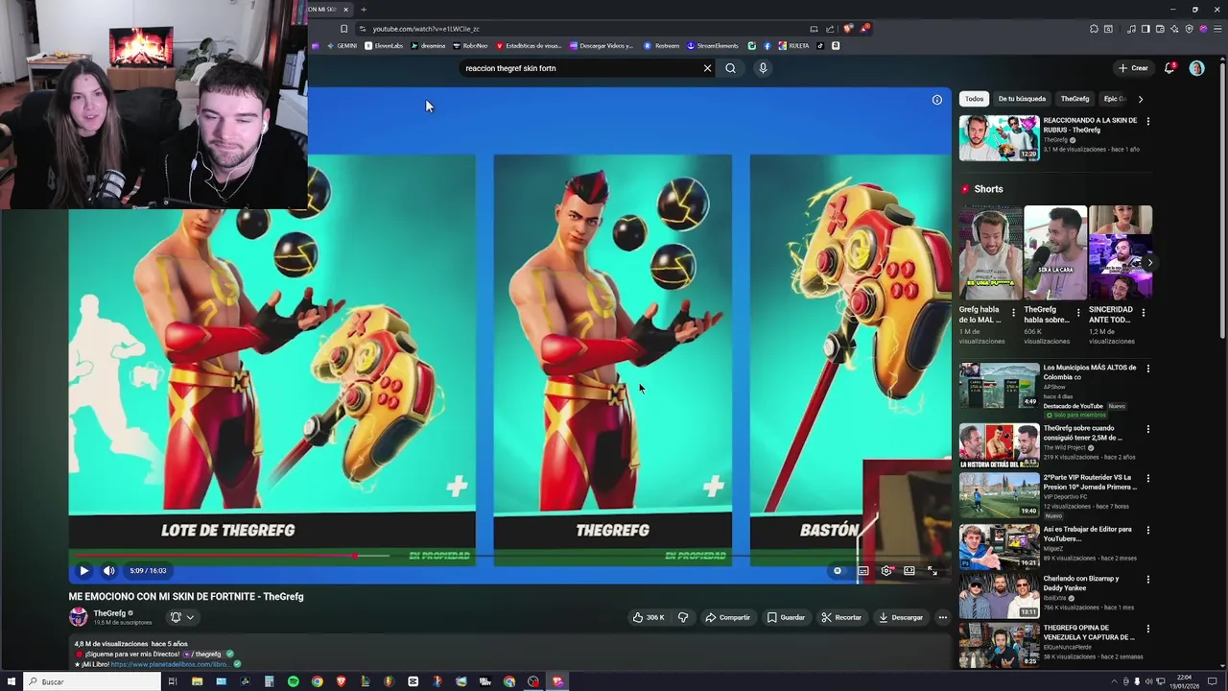This screenshot has height=691, width=1228.
Task: Toggle video subtitles in the player
Action: click(x=863, y=570)
